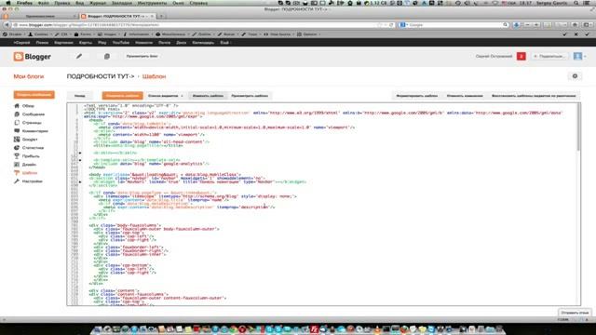The height and width of the screenshot is (335, 596).
Task: Click Просмотреть блог button
Action: tap(142, 56)
